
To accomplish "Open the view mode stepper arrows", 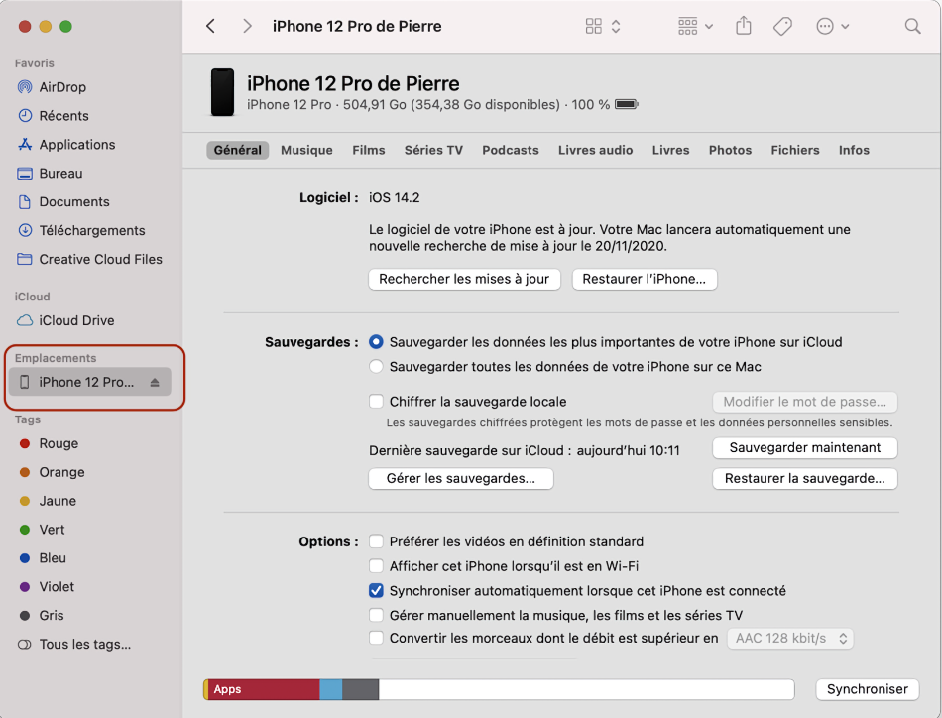I will (616, 26).
